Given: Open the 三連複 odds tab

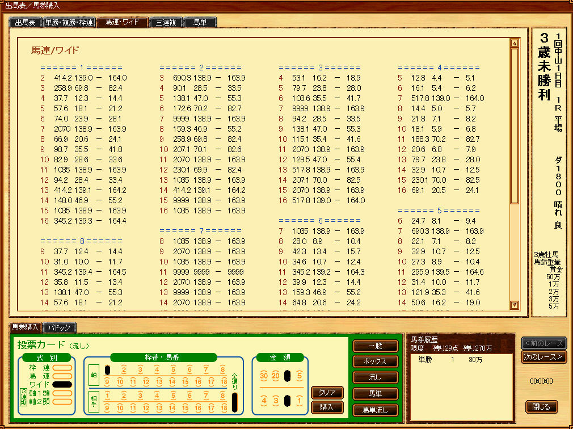Looking at the screenshot, I should point(166,23).
